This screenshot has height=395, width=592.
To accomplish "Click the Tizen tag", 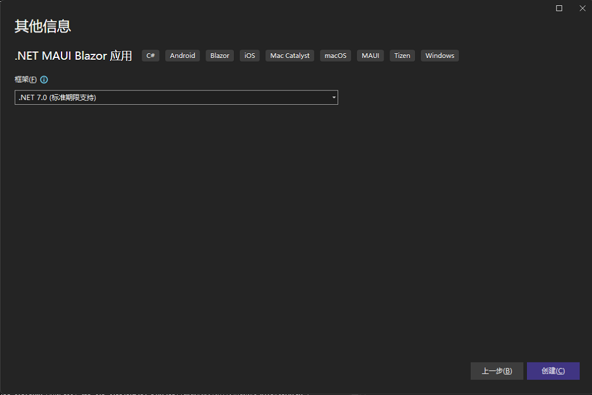I will pyautogui.click(x=402, y=56).
